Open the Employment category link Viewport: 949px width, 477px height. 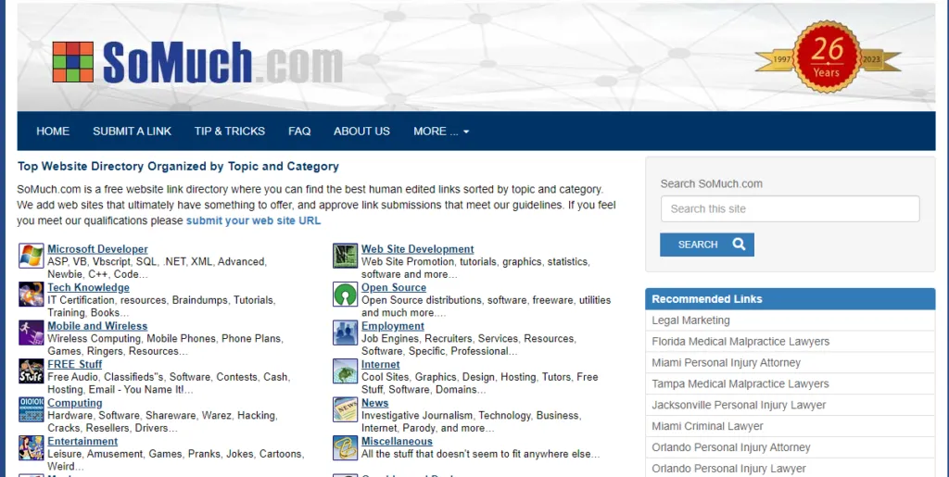[393, 326]
